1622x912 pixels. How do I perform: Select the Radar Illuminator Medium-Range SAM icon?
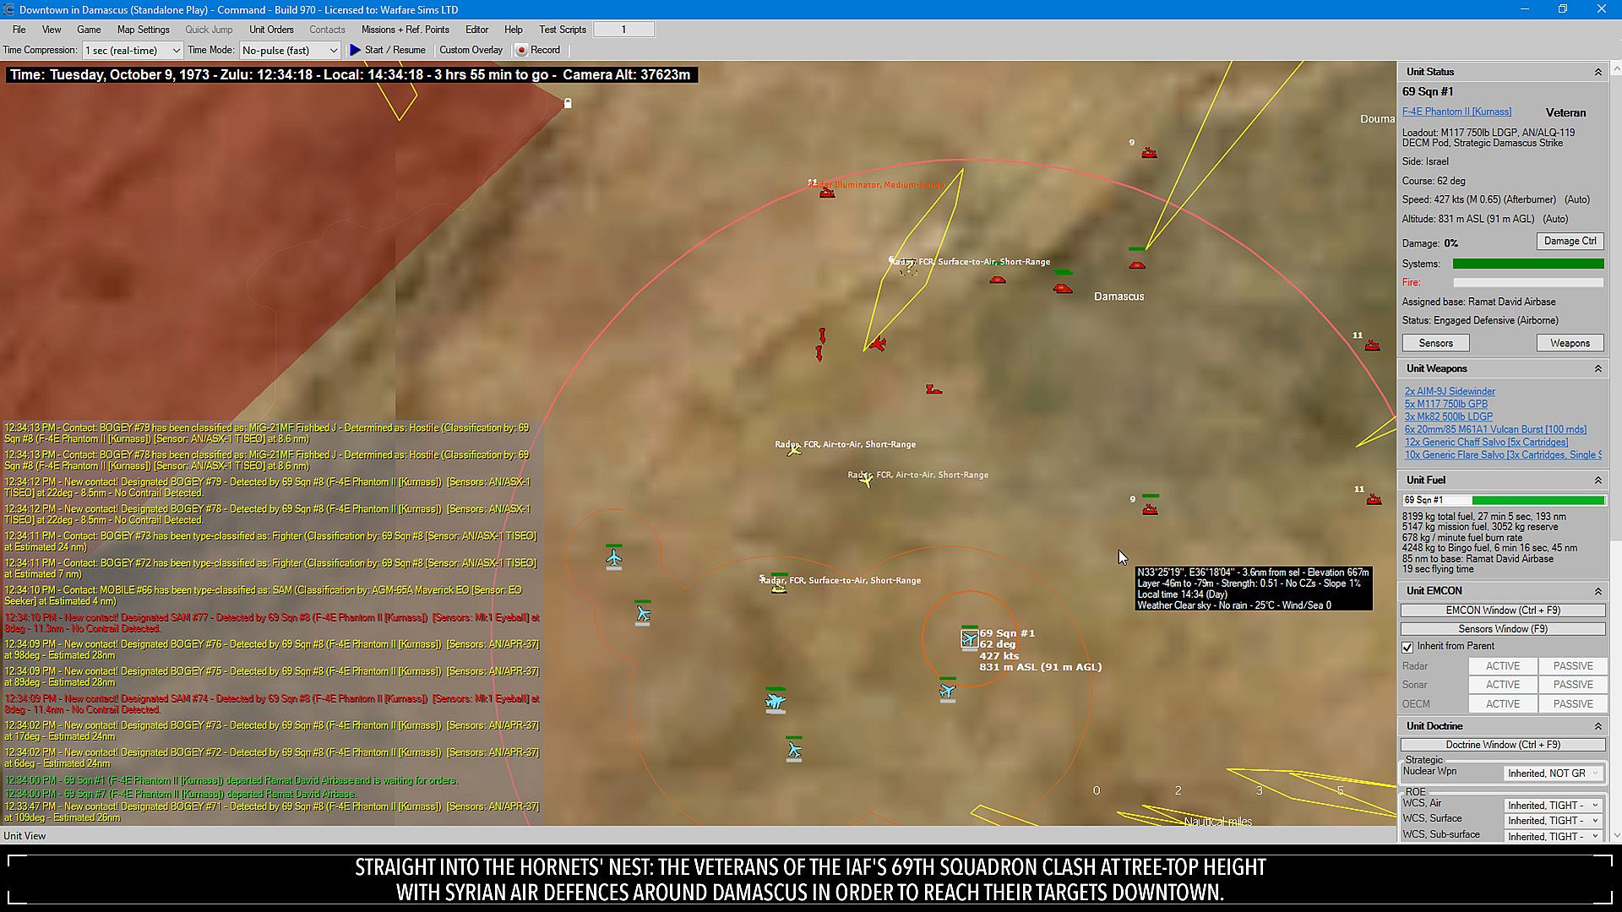[x=827, y=193]
